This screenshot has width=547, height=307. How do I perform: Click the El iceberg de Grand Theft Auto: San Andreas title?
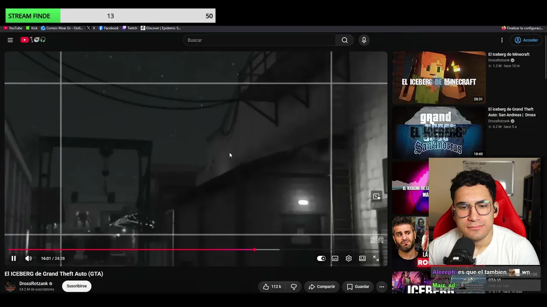pos(512,112)
